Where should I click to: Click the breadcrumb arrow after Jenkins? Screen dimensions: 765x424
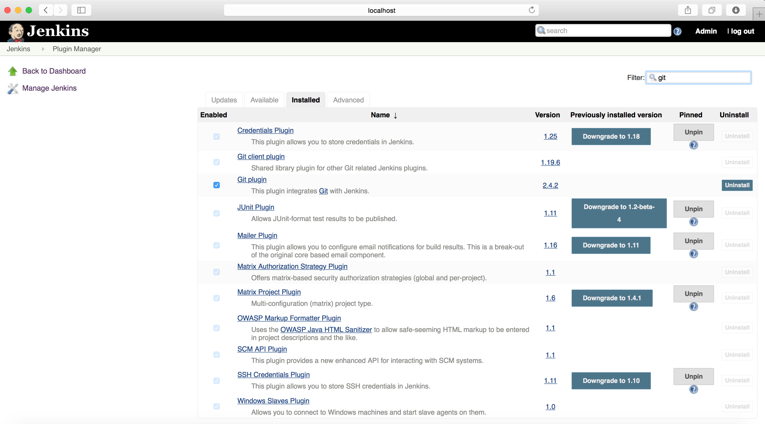pyautogui.click(x=43, y=49)
